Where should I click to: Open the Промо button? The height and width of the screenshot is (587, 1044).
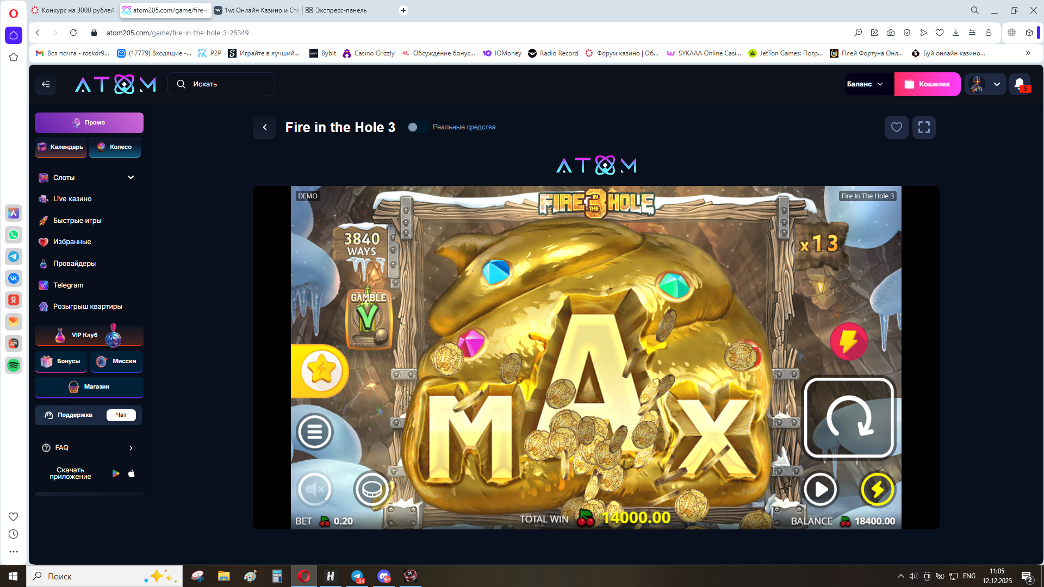(x=89, y=123)
